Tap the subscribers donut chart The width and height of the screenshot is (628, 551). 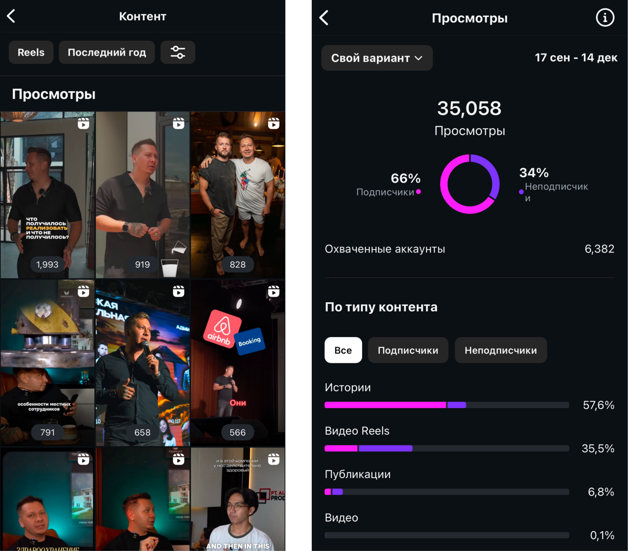click(470, 184)
